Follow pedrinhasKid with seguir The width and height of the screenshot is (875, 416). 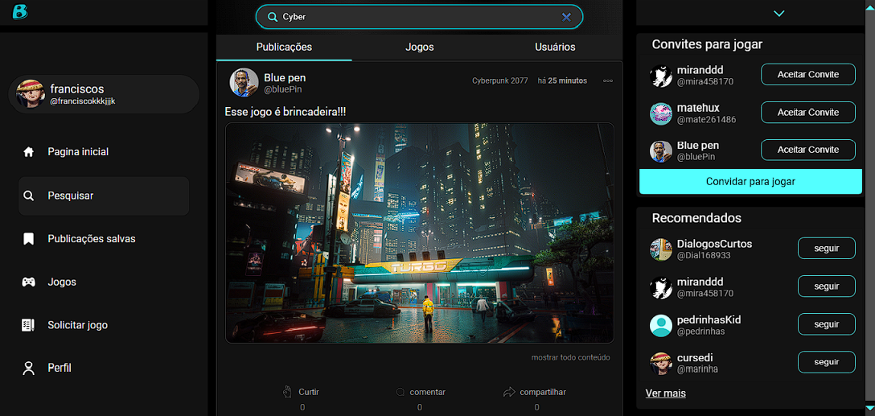[827, 324]
